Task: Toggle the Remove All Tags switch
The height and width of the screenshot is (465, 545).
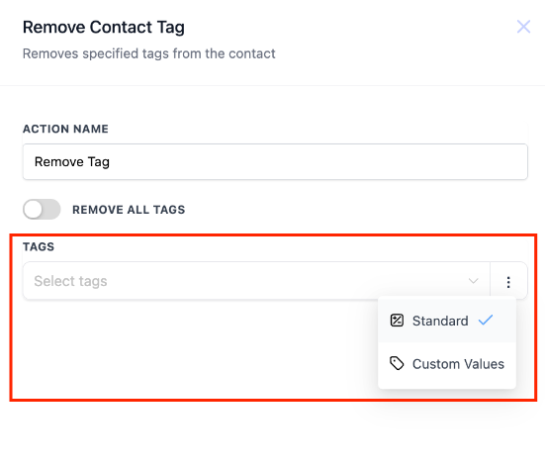Action: pos(42,210)
